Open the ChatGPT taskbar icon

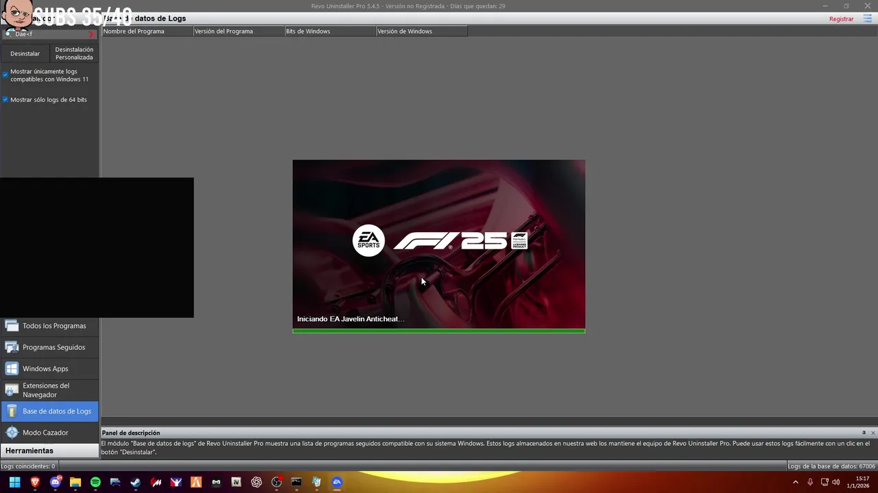click(257, 482)
